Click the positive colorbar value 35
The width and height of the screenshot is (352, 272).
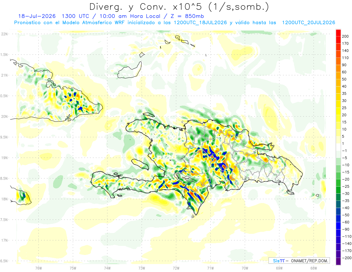[x=344, y=94]
